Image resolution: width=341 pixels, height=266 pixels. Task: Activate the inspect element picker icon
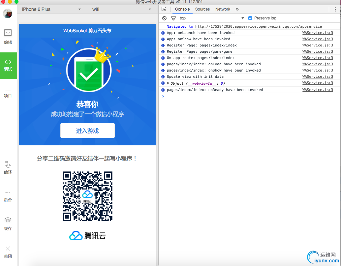[164, 9]
